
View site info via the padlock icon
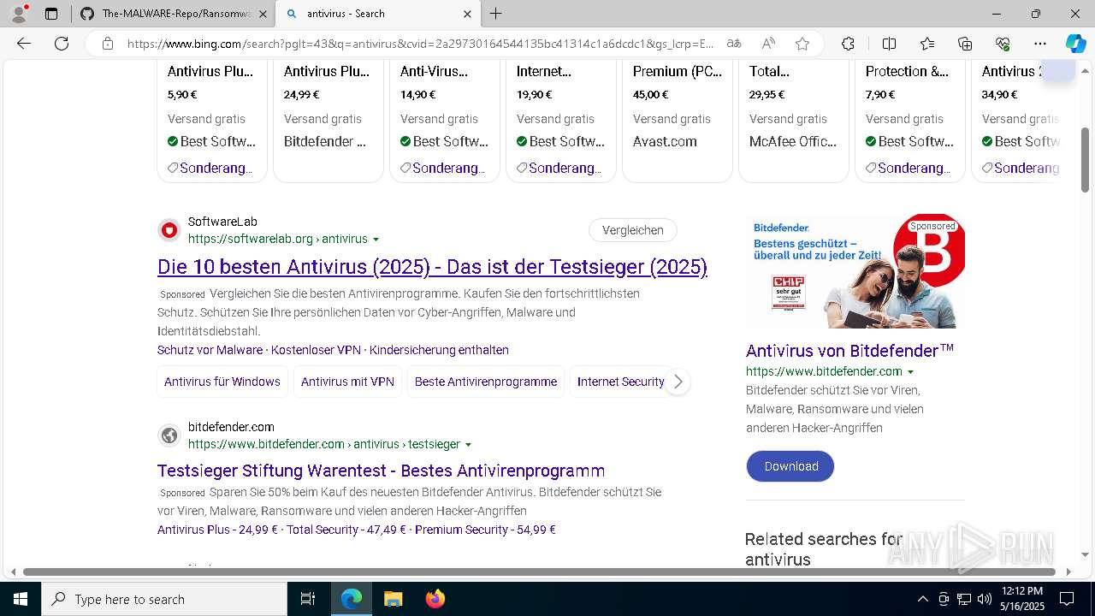[108, 44]
